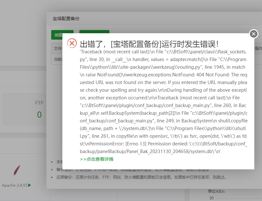Click the 宝塔配置备份 window title
Viewport: 262px width, 201px height.
(x=66, y=19)
